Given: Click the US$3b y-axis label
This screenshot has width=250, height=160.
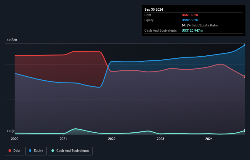Looking at the screenshot, I should click(12, 40).
